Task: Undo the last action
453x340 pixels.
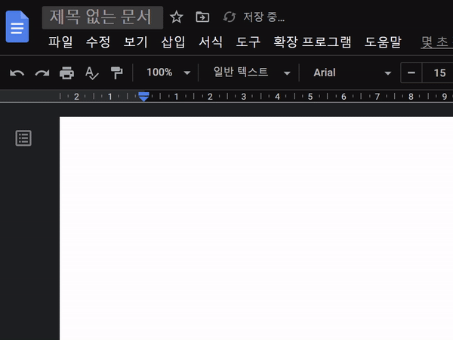Action: (x=17, y=73)
